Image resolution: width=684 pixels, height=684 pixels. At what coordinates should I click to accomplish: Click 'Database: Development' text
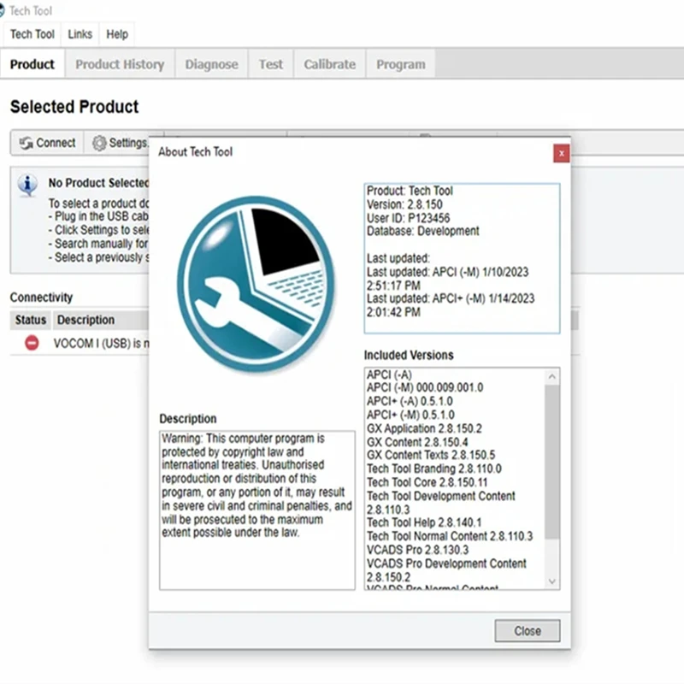422,231
